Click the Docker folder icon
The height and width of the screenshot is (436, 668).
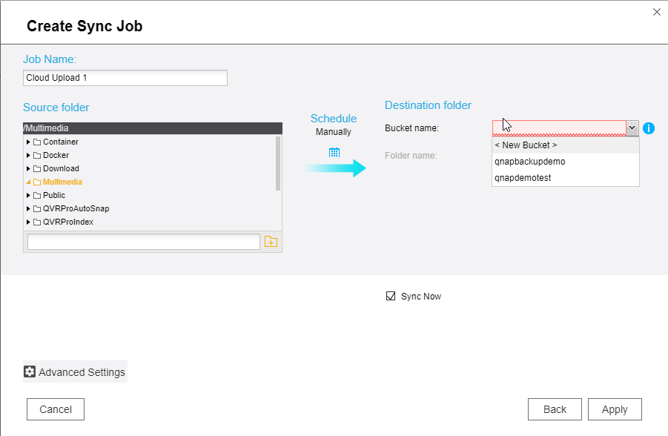coord(37,155)
